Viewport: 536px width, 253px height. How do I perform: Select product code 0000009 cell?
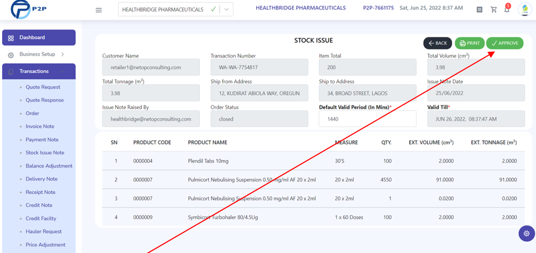pyautogui.click(x=142, y=217)
